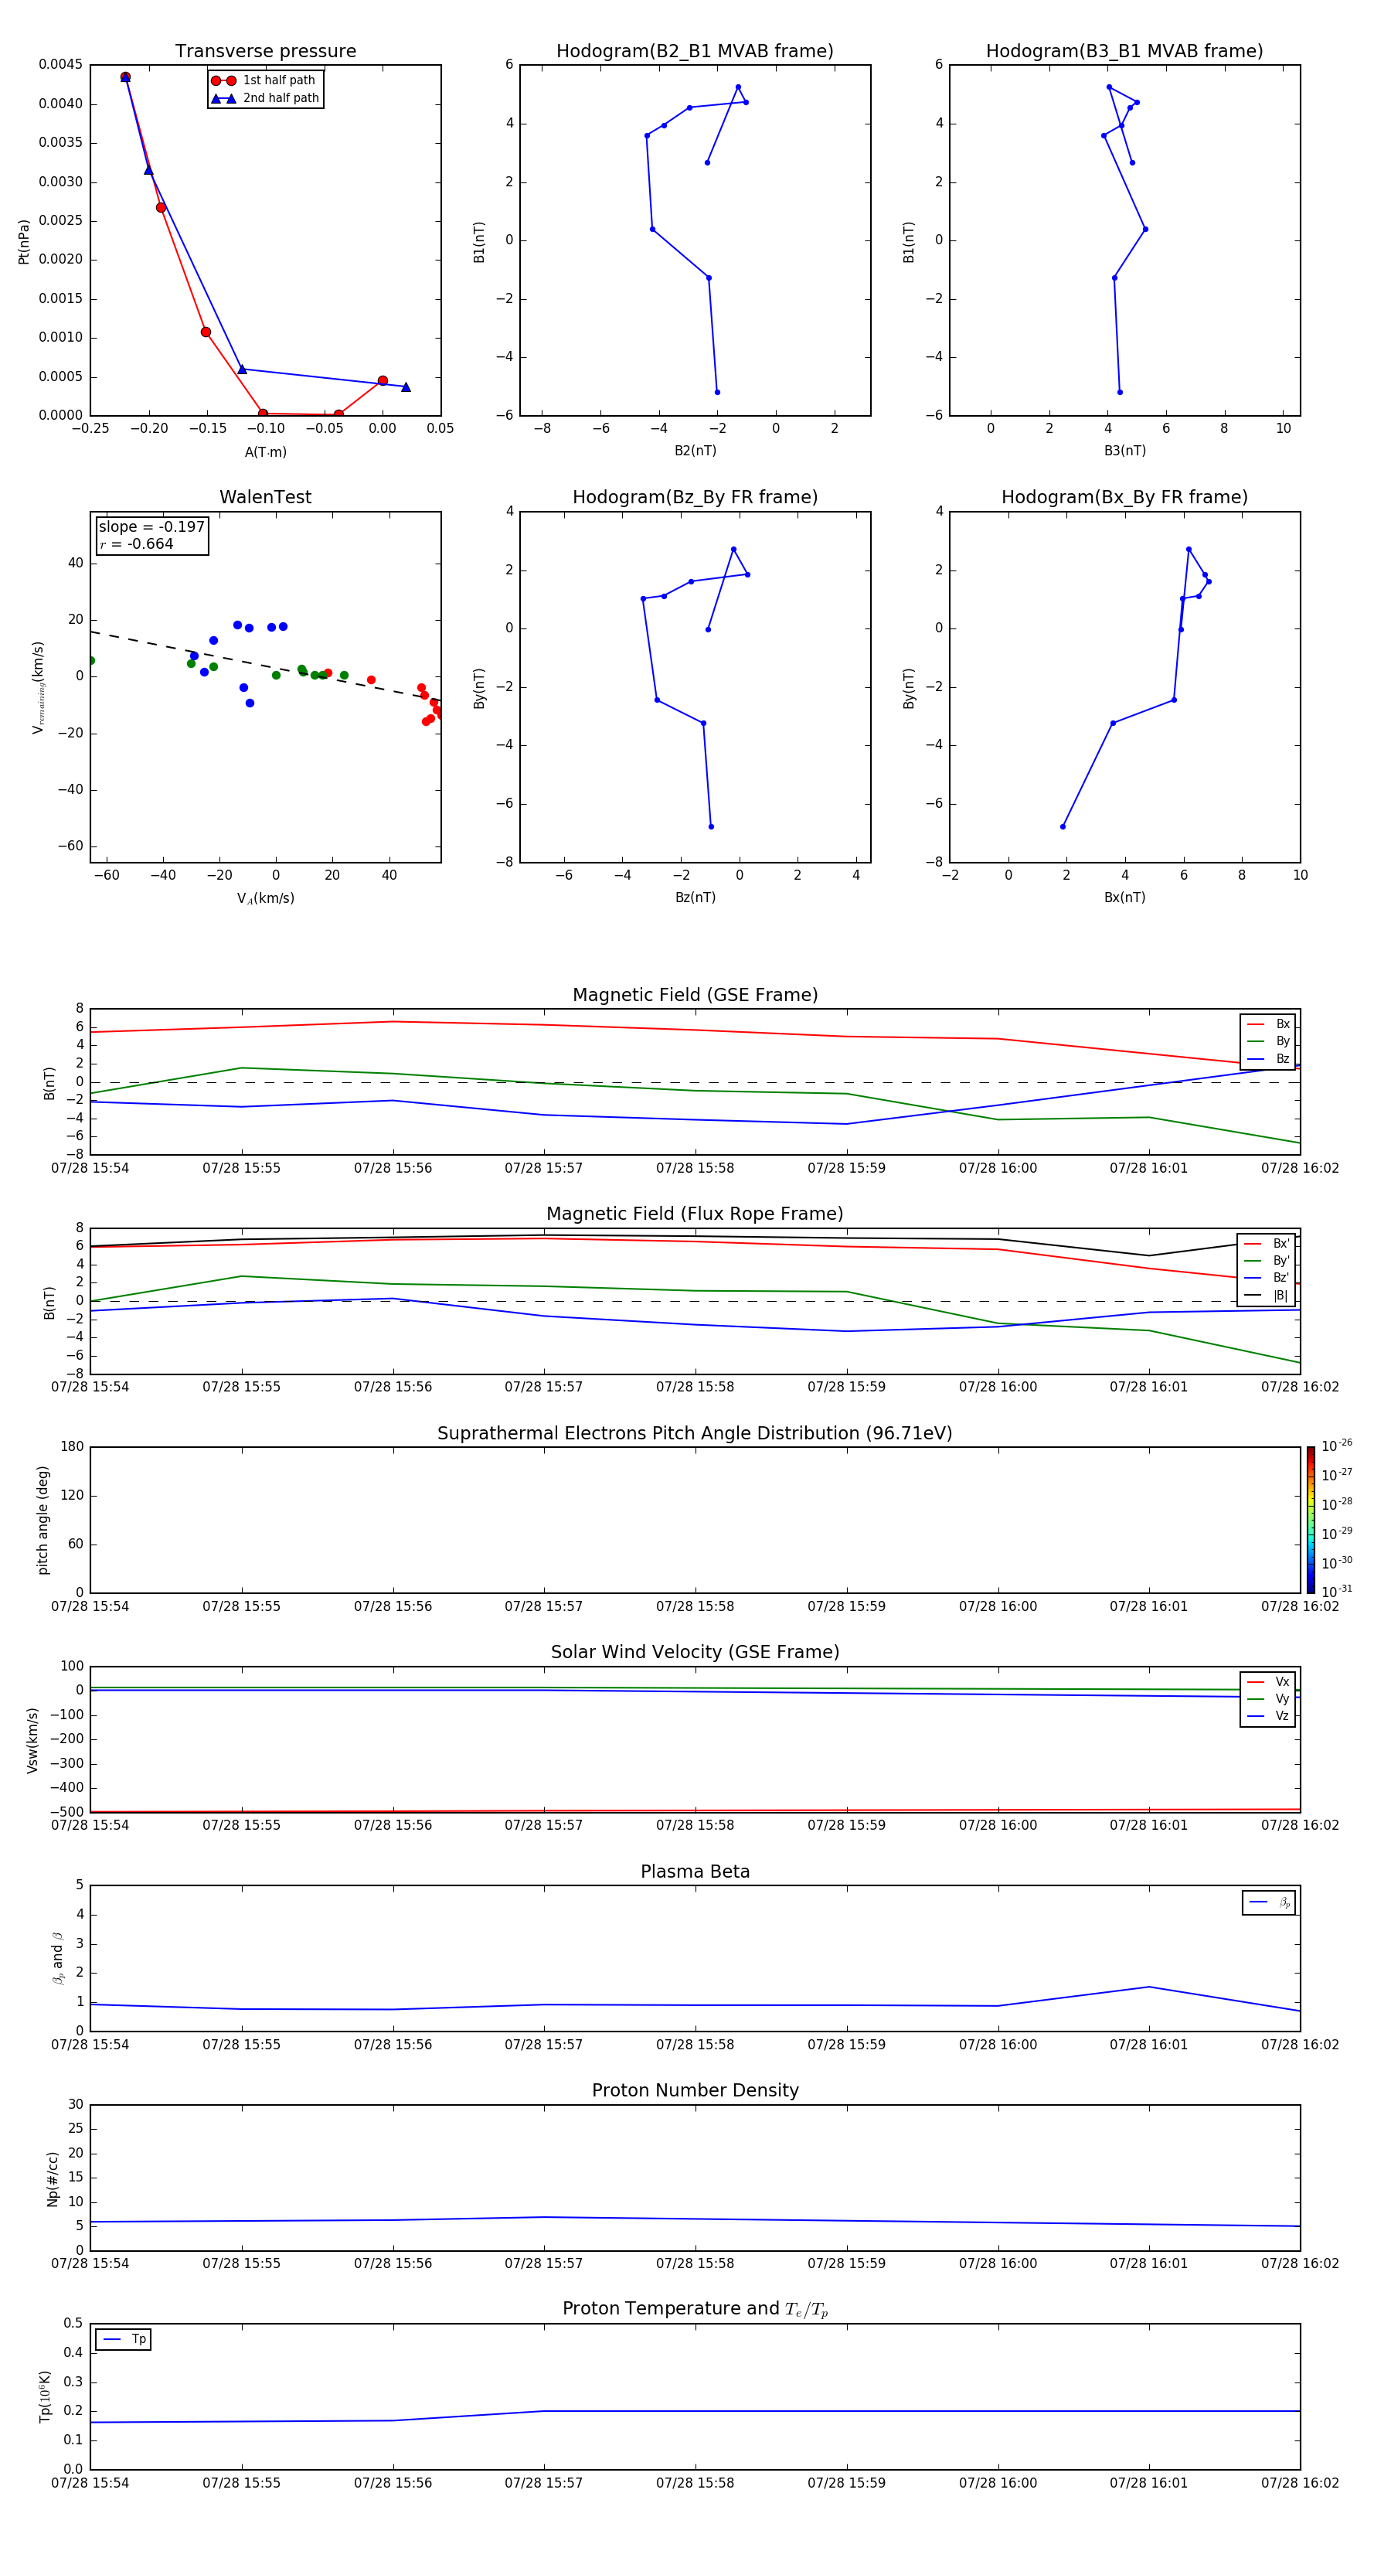Click the Vy legend entry in velocity plot
This screenshot has width=1391, height=2551.
1268,1698
